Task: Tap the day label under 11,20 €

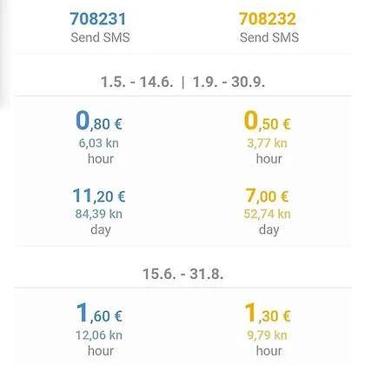Action: [x=101, y=230]
